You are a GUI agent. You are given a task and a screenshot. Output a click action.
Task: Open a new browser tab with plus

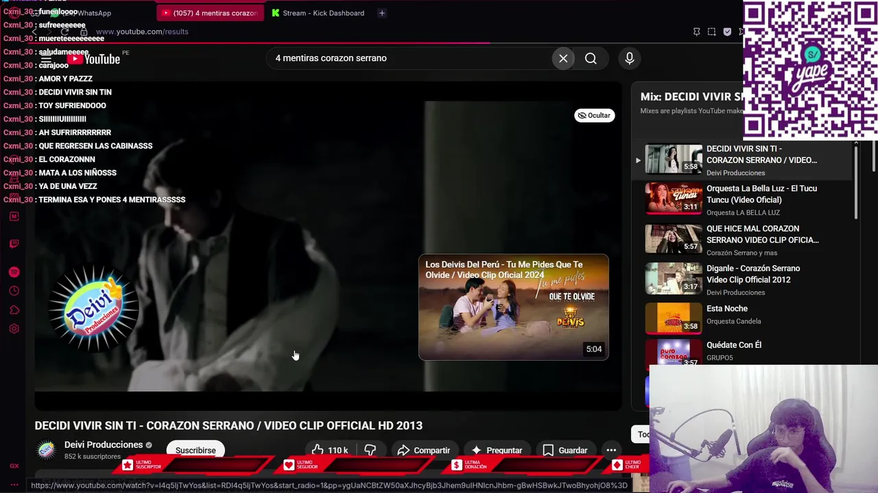pyautogui.click(x=382, y=13)
